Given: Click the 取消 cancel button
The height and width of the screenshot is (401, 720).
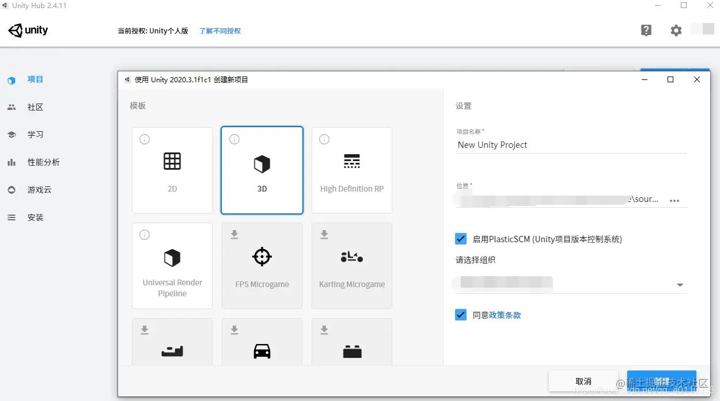Looking at the screenshot, I should pyautogui.click(x=583, y=381).
